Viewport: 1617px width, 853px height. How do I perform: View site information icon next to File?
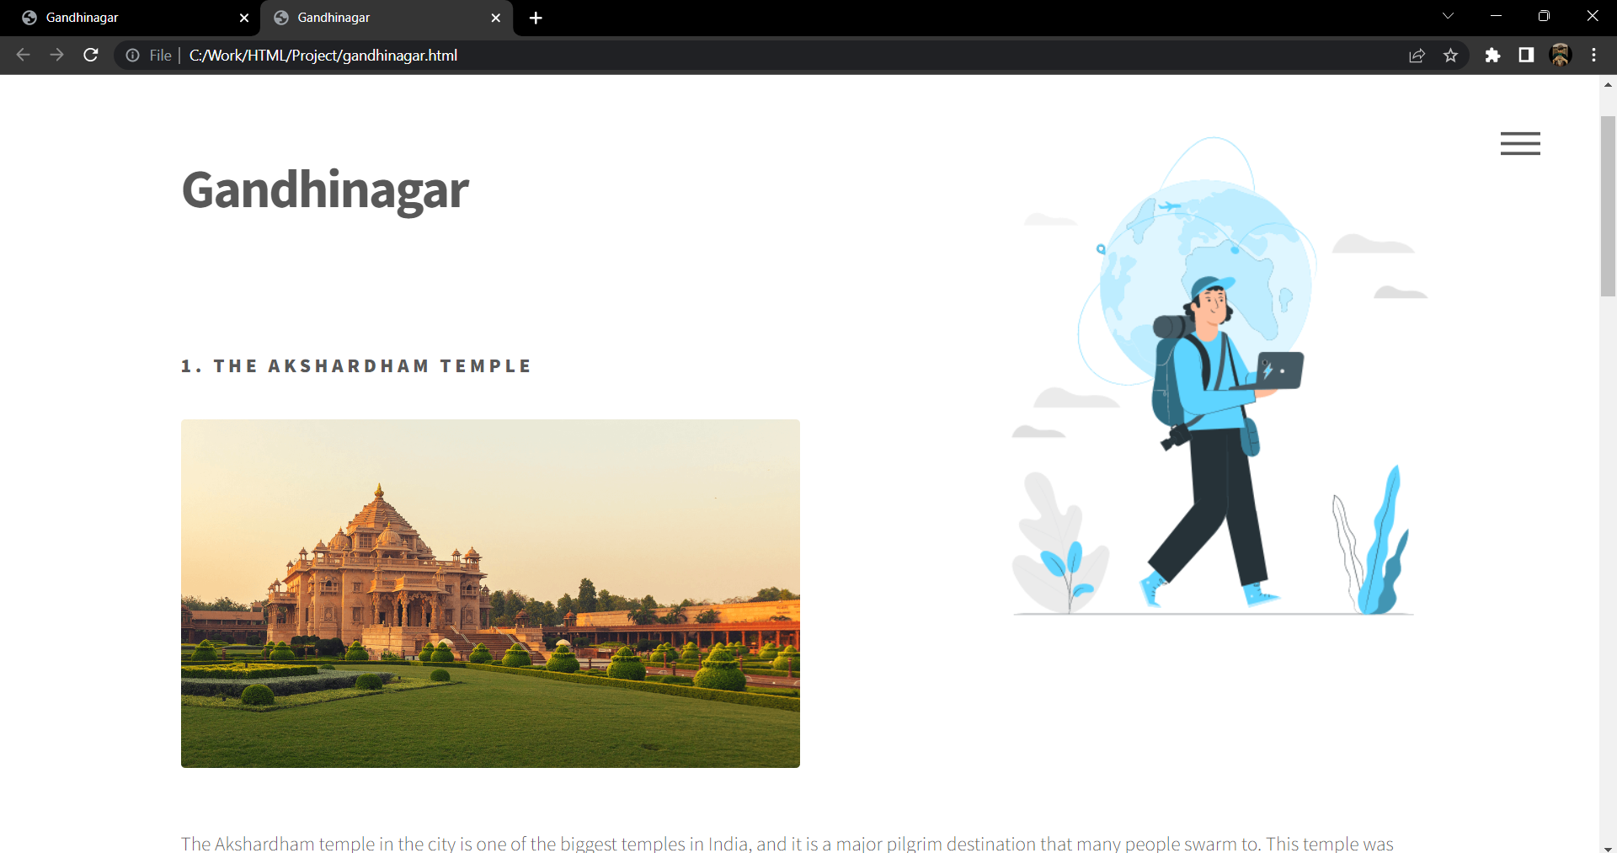[132, 56]
